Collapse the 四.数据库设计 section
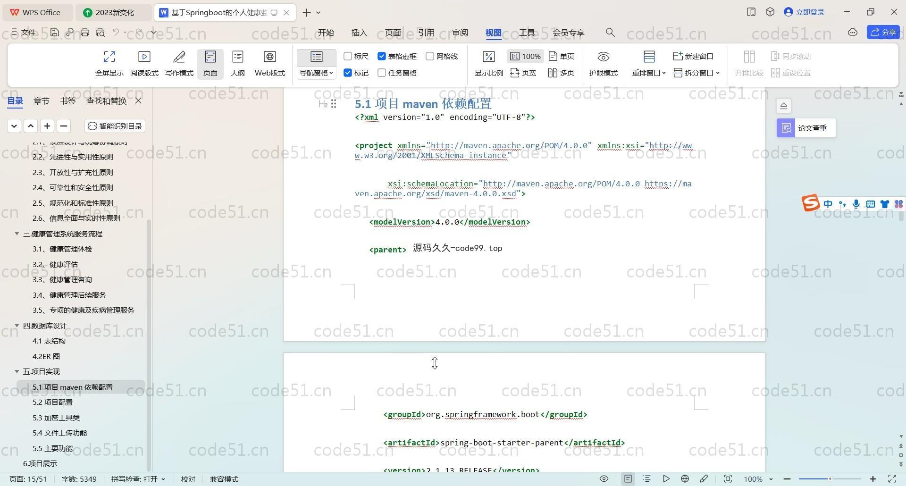906x486 pixels. click(x=17, y=326)
